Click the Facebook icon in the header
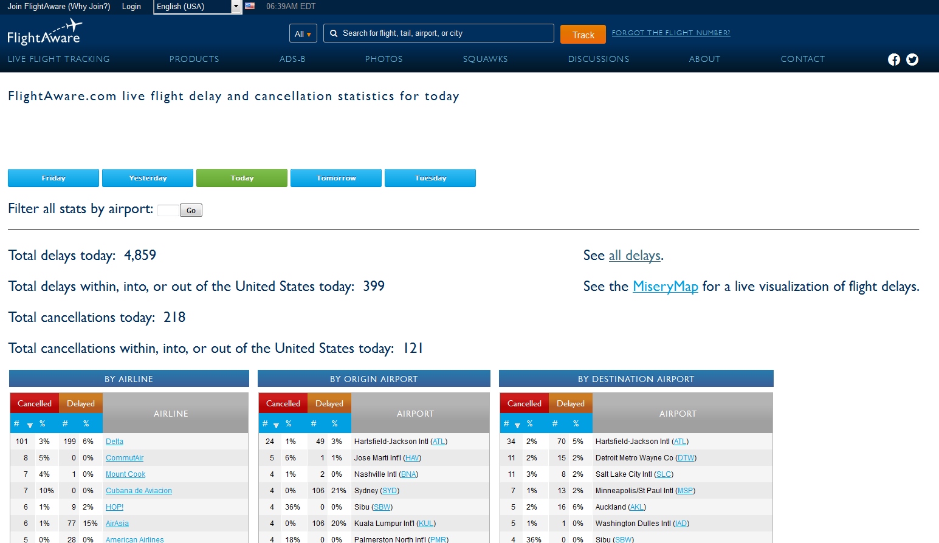Screen dimensions: 939x543 click(x=893, y=60)
